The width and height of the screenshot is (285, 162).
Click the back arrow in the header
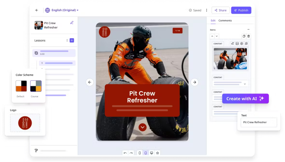(37, 10)
